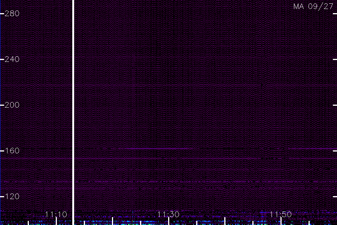Click the white vertical cursor line

click(x=73, y=112)
